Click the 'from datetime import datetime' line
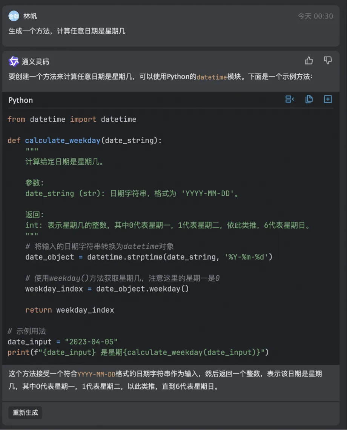 [72, 119]
